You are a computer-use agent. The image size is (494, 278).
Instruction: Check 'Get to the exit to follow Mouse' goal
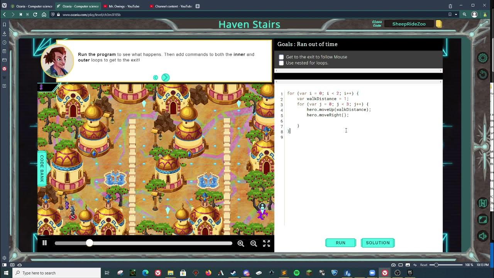[281, 57]
